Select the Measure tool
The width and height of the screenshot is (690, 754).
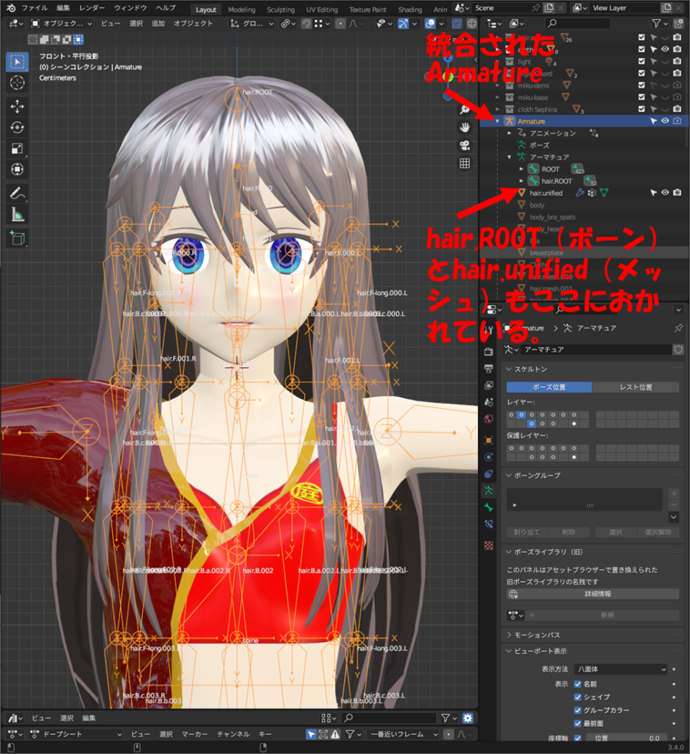pyautogui.click(x=18, y=214)
